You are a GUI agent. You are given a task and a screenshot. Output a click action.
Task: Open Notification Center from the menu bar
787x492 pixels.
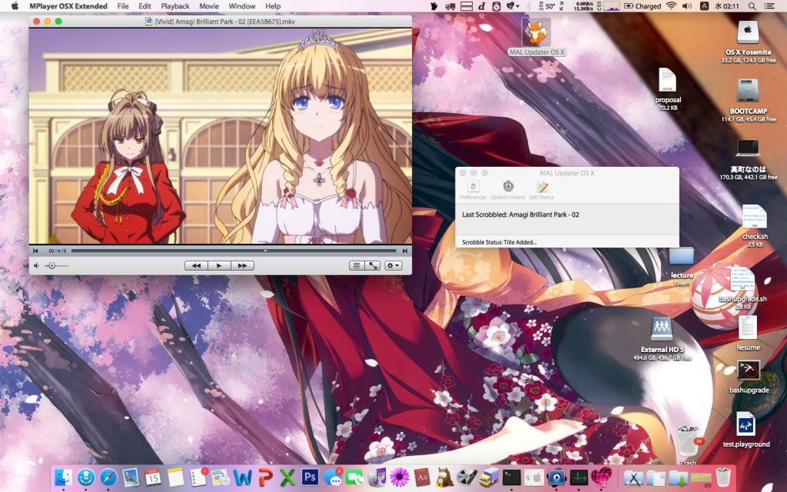pos(769,6)
